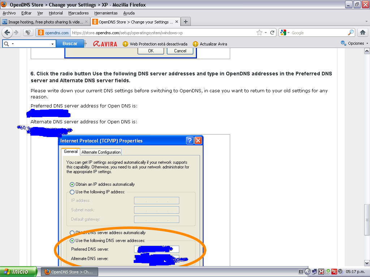370x277 pixels.
Task: Open the Ayuda menu
Action: [x=129, y=13]
